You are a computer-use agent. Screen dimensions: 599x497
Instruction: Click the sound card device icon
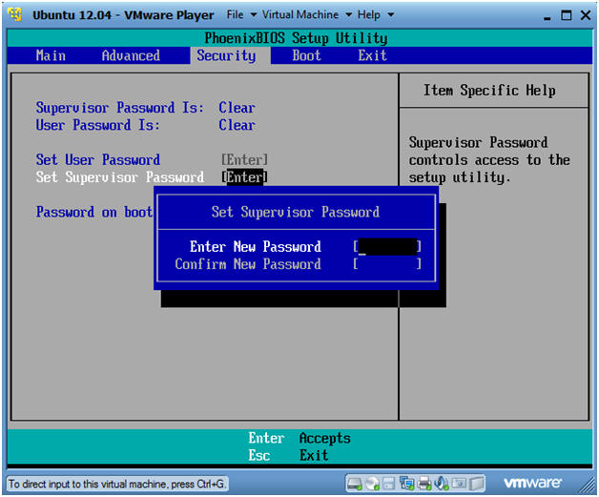point(442,484)
